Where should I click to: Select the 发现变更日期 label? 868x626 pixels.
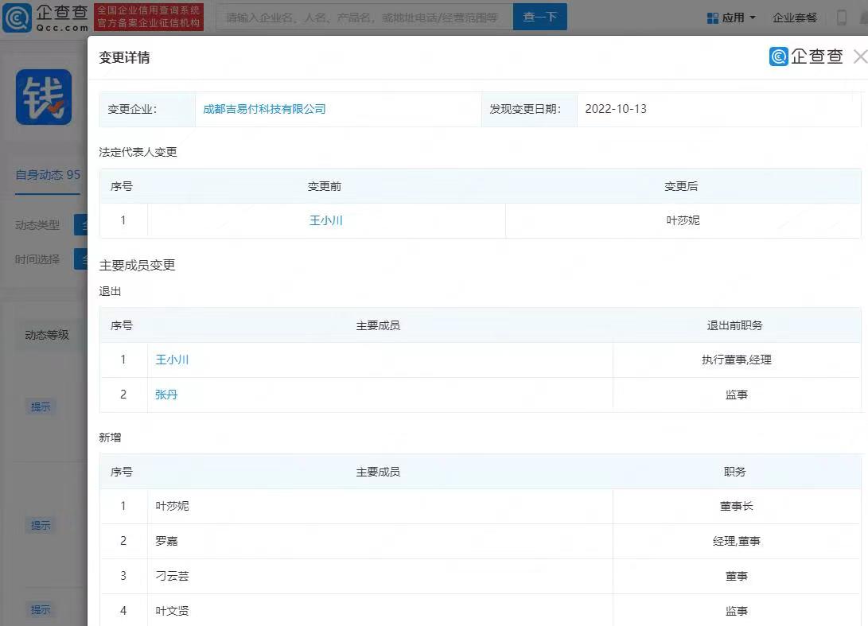click(525, 109)
